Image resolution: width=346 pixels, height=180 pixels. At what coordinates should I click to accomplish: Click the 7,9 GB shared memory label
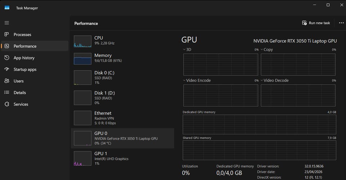332,138
